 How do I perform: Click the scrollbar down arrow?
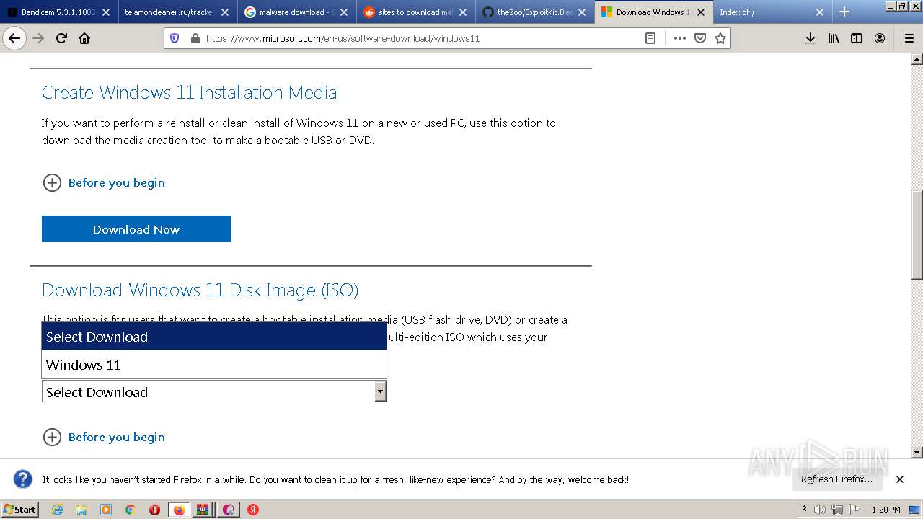pos(917,453)
